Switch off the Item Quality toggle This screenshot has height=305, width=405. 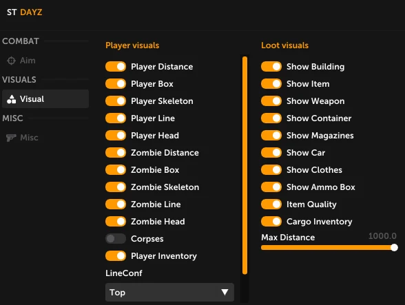[x=271, y=204]
